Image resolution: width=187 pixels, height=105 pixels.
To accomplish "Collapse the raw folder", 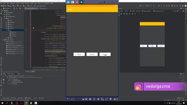I will tap(6, 30).
